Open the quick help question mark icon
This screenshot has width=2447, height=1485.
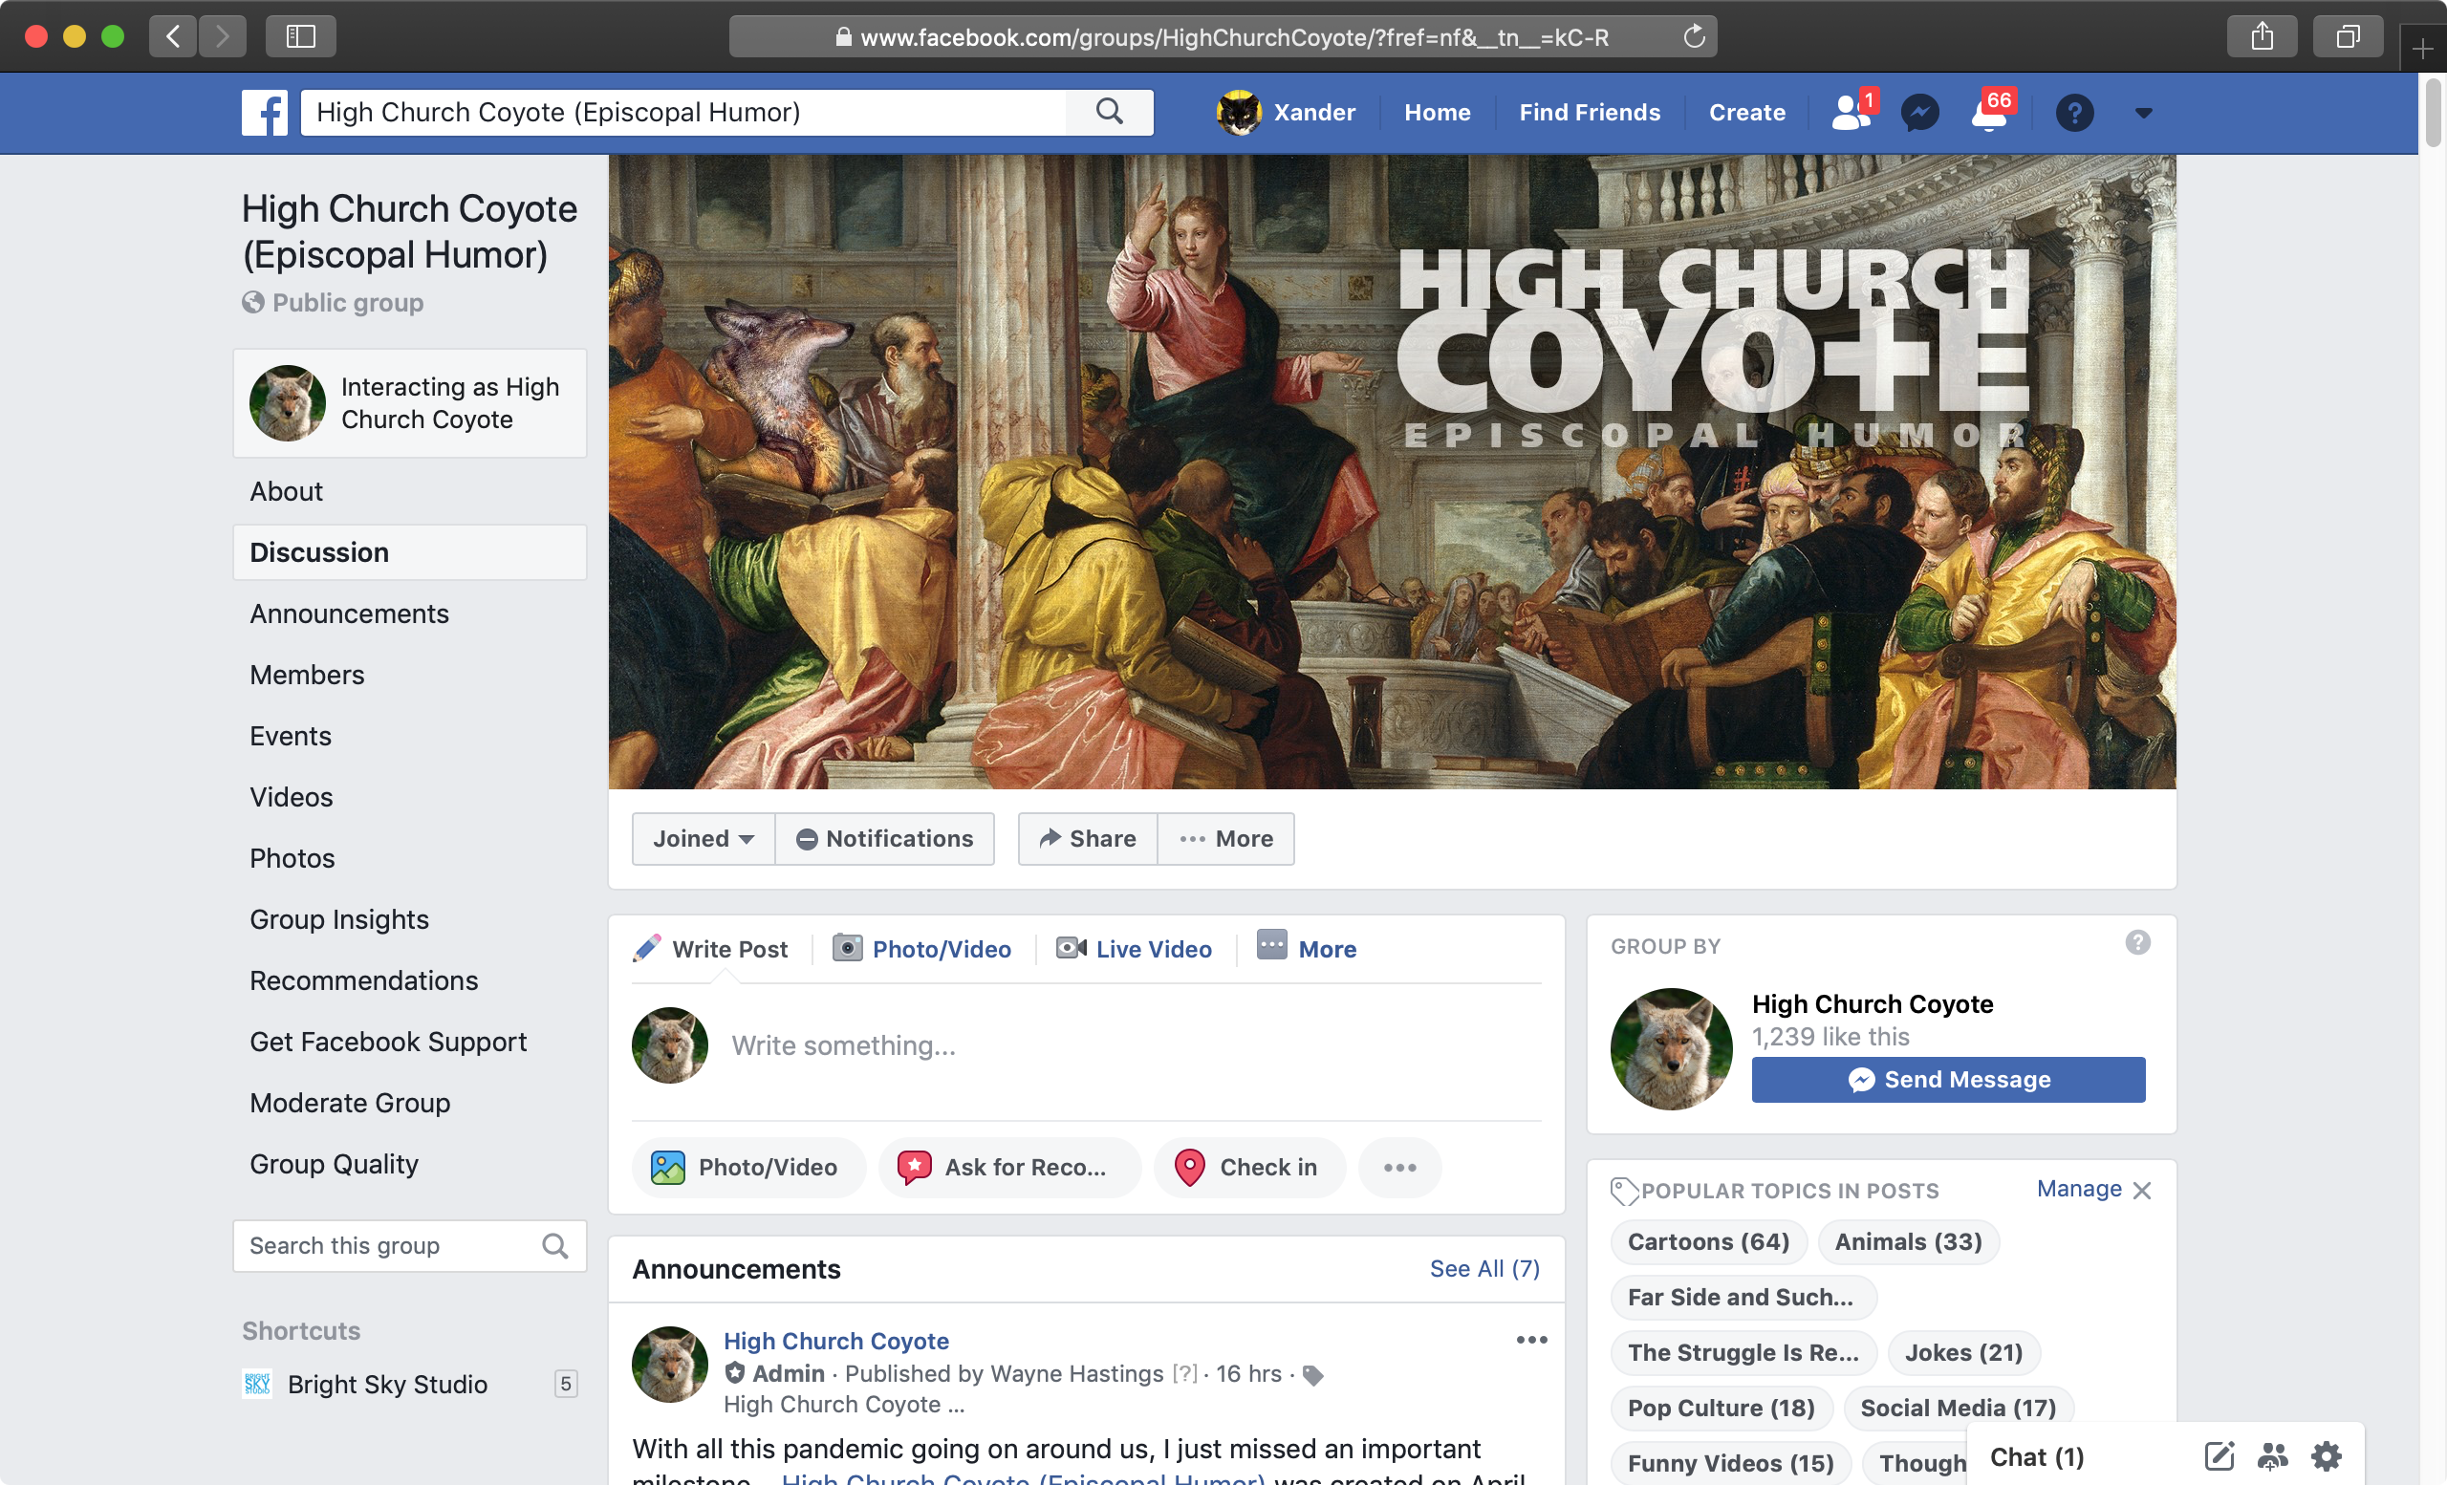pyautogui.click(x=2074, y=112)
